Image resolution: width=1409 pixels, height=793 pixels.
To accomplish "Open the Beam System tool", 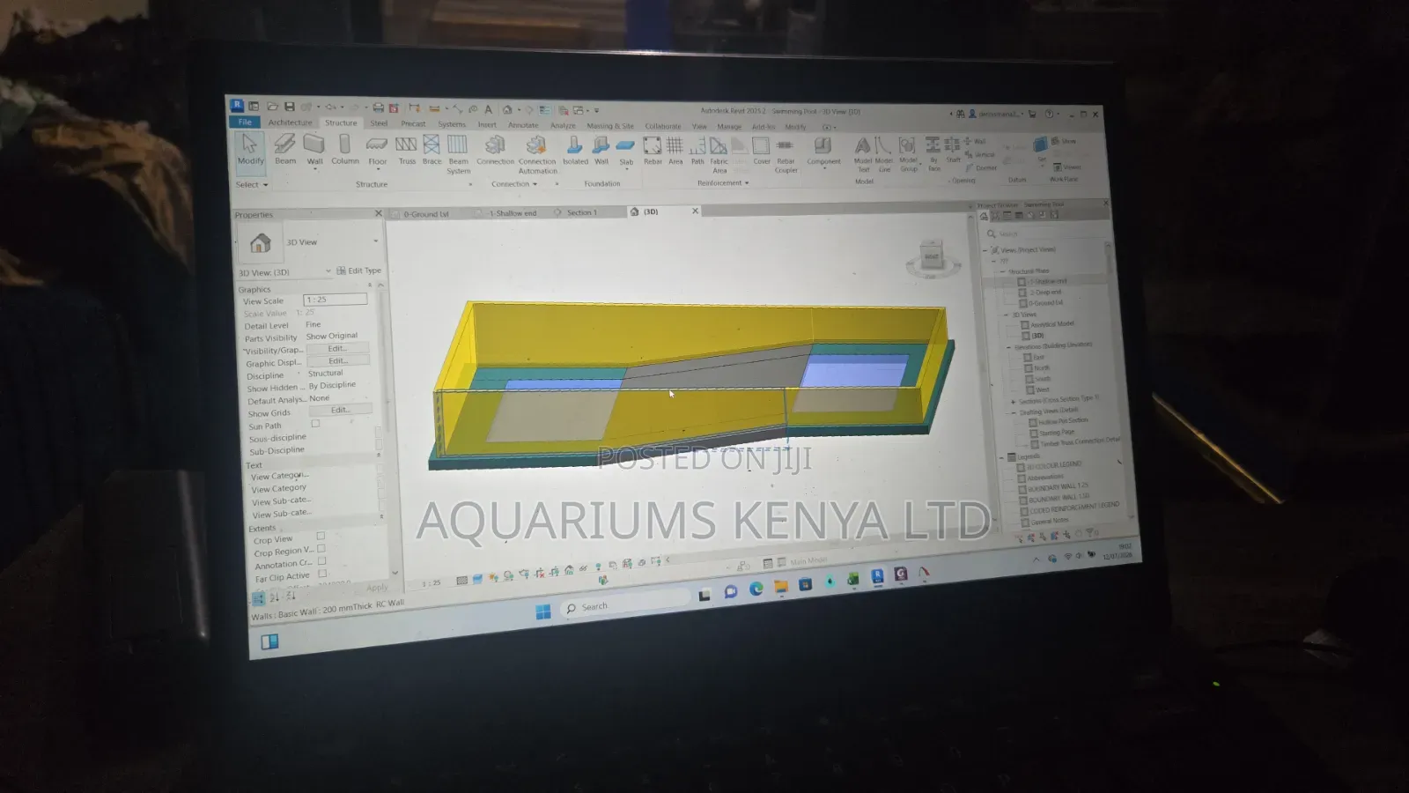I will pos(458,153).
